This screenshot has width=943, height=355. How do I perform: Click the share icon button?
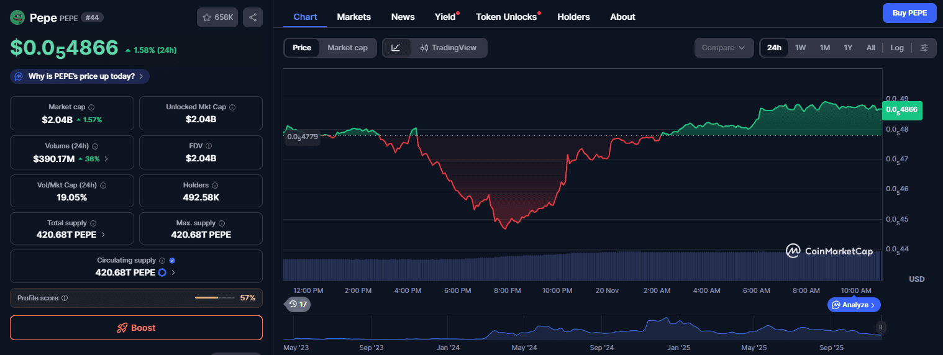pyautogui.click(x=253, y=17)
